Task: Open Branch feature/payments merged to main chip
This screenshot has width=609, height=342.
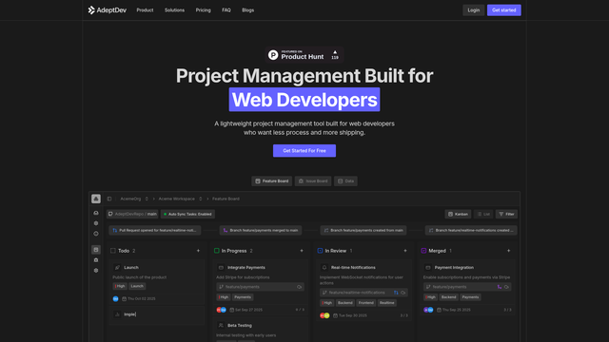Action: coord(261,230)
